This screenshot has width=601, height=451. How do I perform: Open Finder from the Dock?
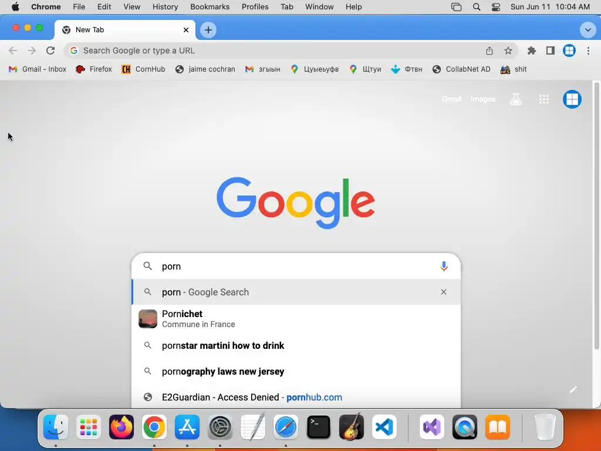click(x=56, y=427)
